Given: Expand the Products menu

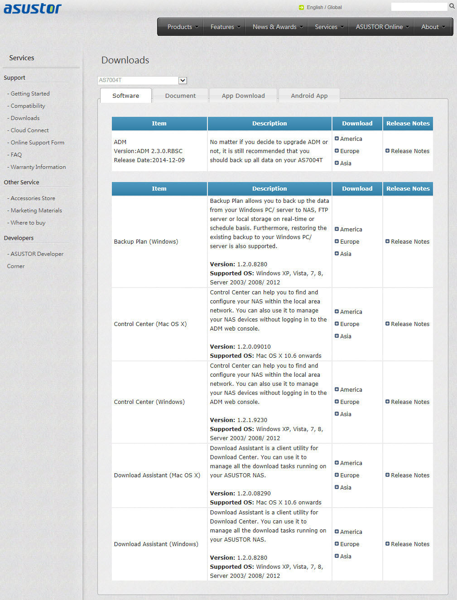Looking at the screenshot, I should (183, 27).
